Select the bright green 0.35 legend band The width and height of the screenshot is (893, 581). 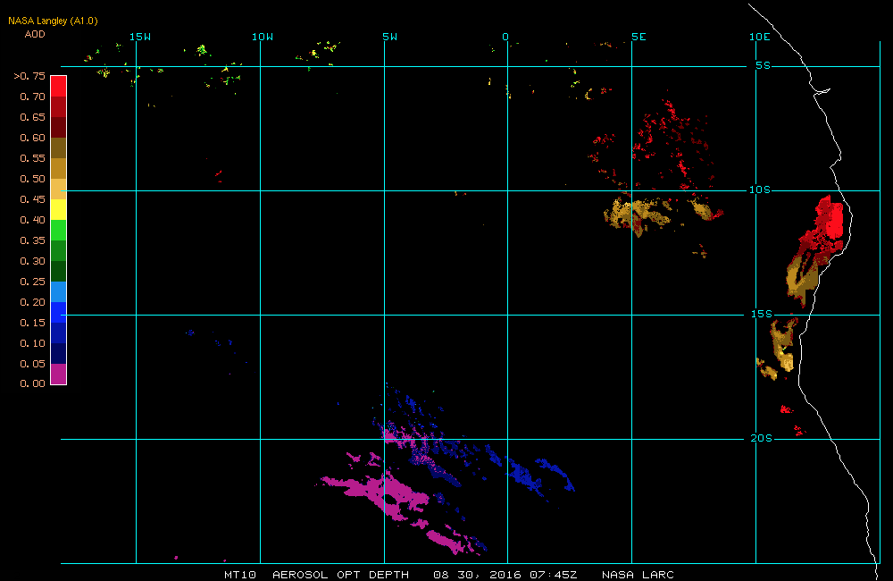tap(59, 230)
